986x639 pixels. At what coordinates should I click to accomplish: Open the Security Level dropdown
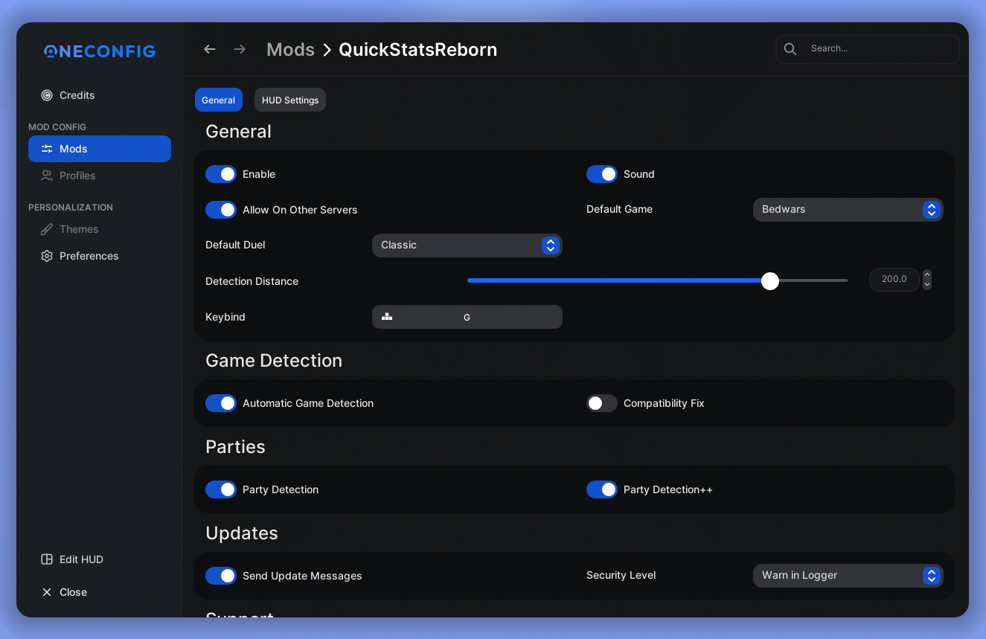coord(848,576)
